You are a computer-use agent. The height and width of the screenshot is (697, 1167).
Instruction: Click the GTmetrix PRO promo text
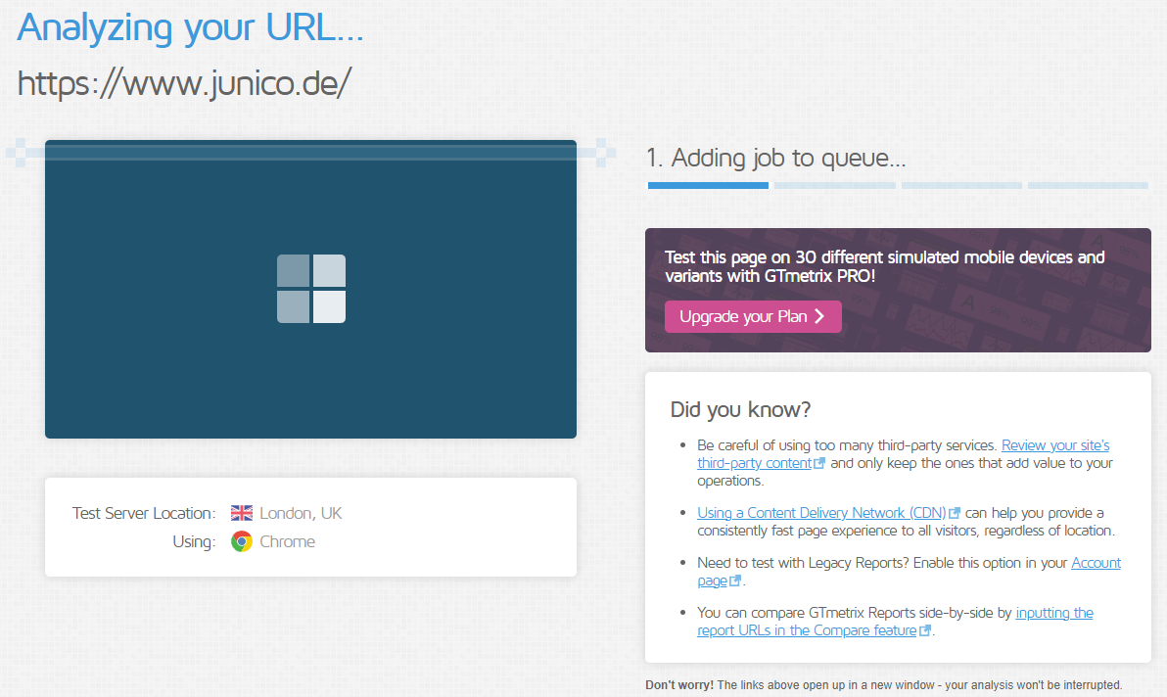(x=884, y=266)
